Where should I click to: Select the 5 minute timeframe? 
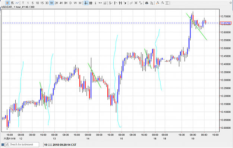click(32, 3)
